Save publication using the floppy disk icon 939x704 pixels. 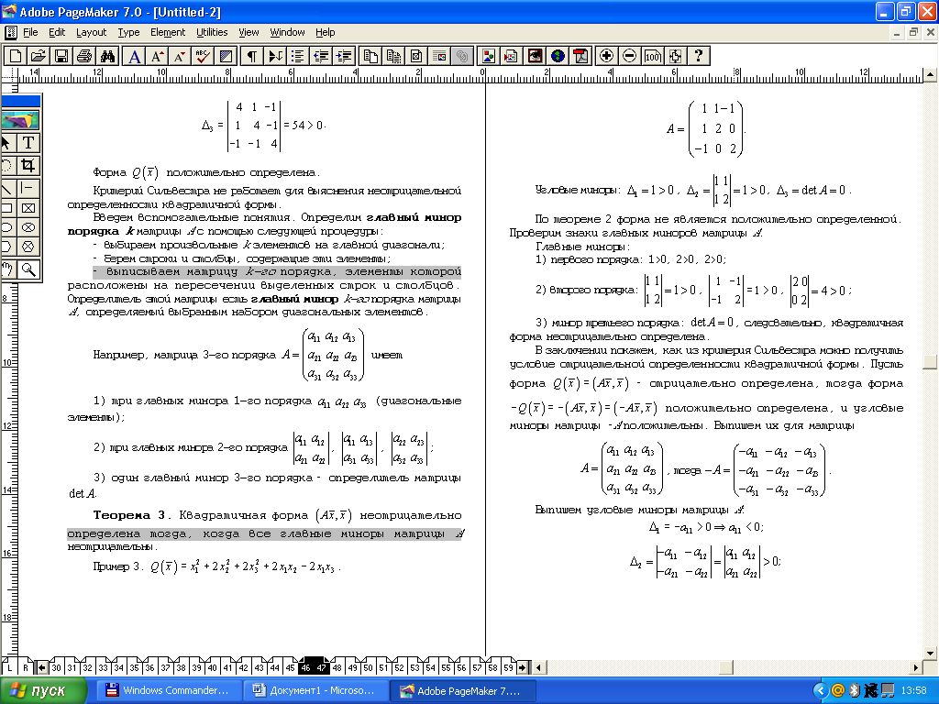click(x=61, y=56)
